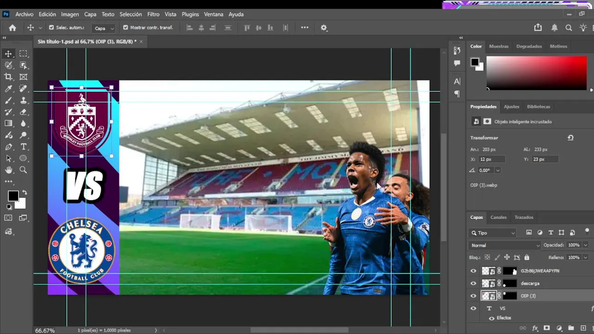Switch to the Muestras tab

(499, 46)
